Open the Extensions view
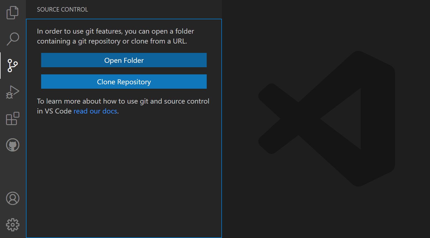 12,118
